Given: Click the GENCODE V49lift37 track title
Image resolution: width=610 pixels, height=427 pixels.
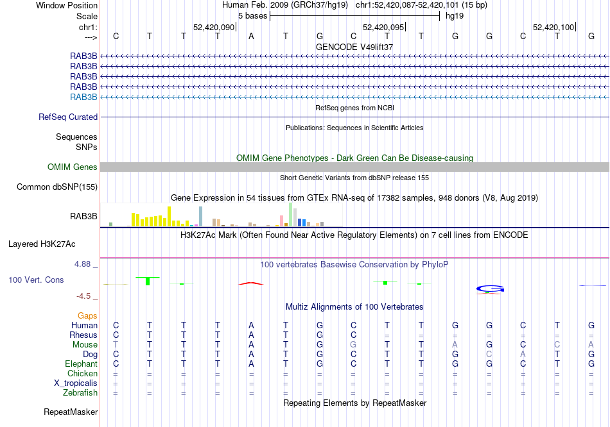Looking at the screenshot, I should pyautogui.click(x=354, y=47).
